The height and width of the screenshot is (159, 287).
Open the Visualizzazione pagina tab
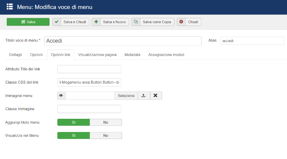(x=97, y=55)
